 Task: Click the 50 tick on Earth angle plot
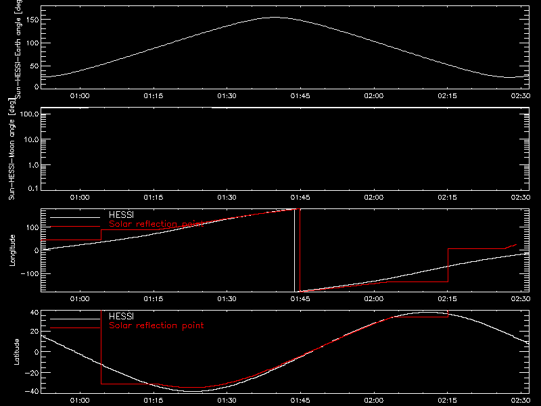click(x=34, y=66)
